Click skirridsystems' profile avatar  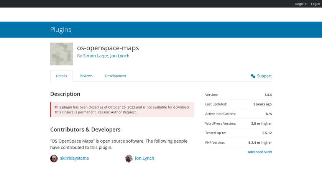pyautogui.click(x=54, y=158)
